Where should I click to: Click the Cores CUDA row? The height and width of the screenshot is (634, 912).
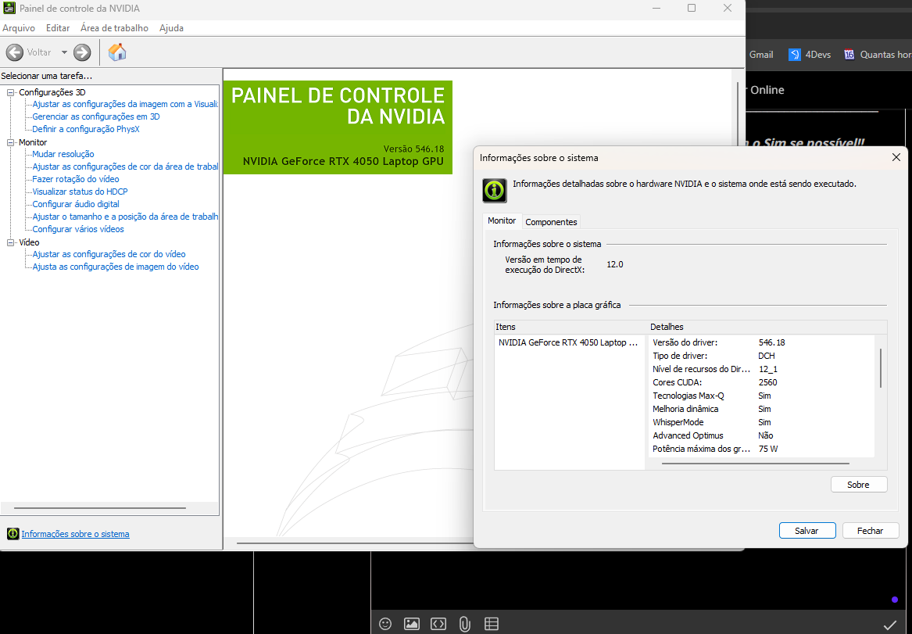762,382
